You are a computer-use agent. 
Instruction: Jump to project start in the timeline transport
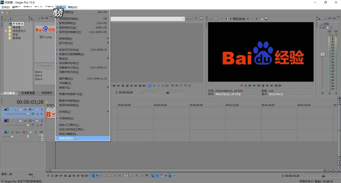click(74, 176)
